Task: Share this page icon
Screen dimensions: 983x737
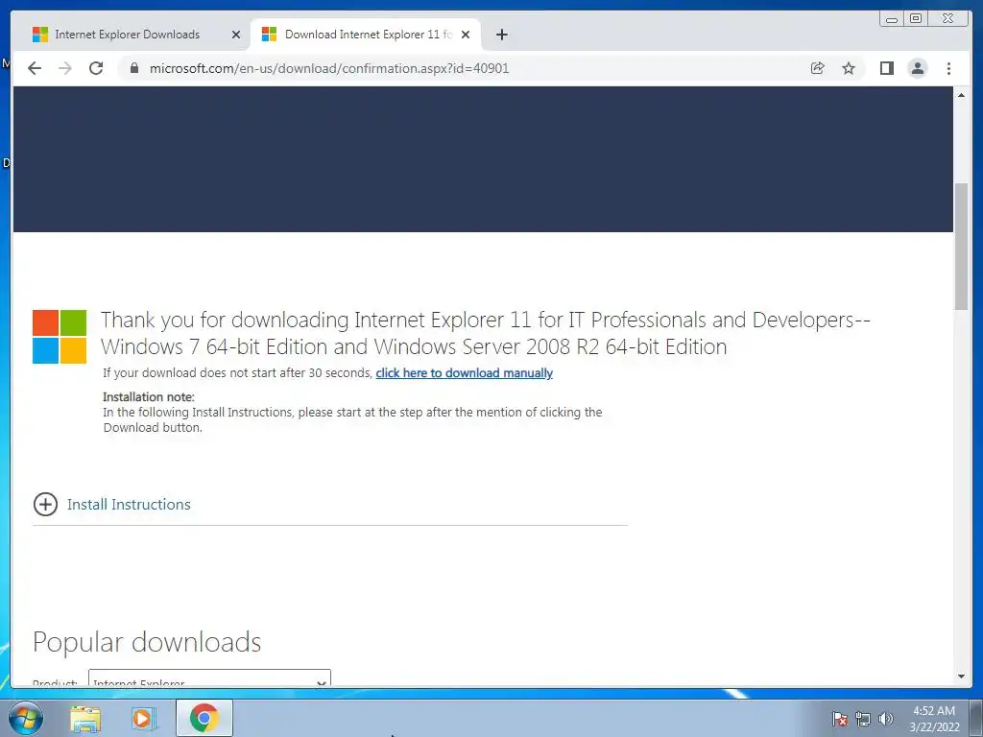Action: click(817, 68)
